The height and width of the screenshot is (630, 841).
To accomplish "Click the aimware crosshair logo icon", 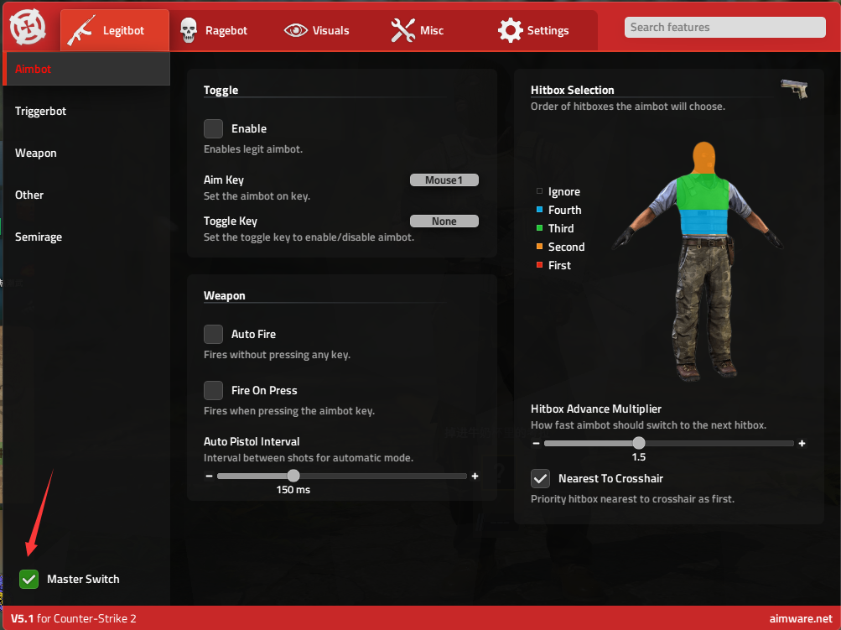I will point(28,28).
